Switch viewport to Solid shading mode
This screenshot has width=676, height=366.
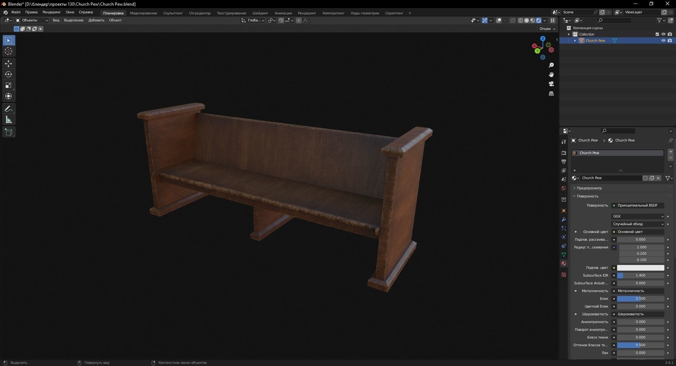526,20
